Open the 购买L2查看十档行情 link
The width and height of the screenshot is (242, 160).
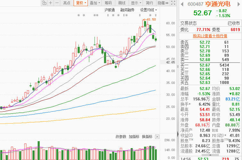210,36
